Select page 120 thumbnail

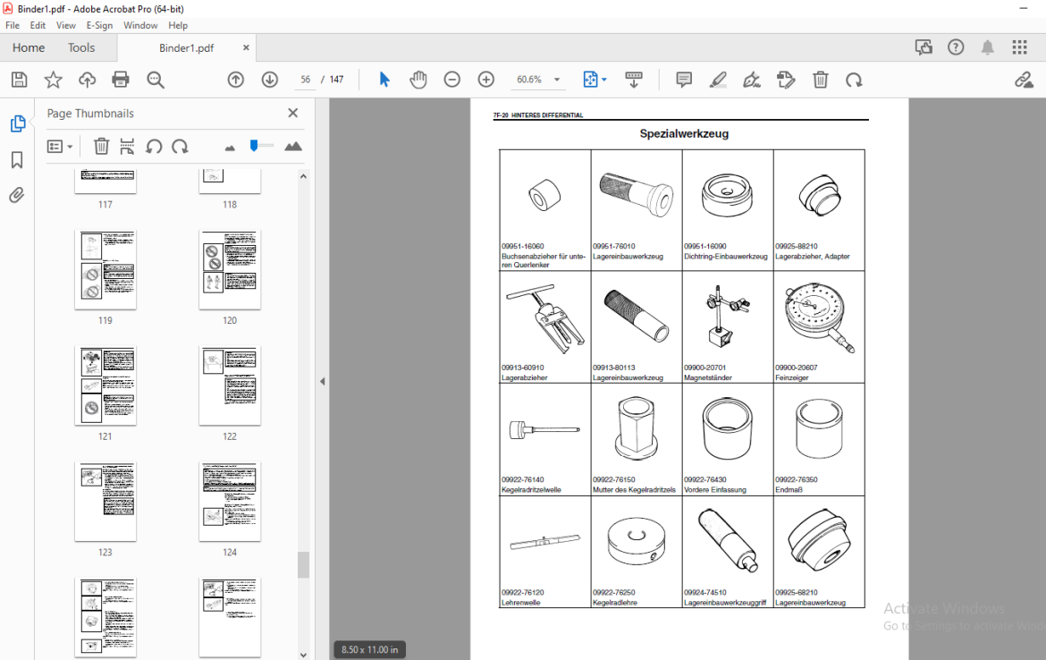[x=230, y=269]
